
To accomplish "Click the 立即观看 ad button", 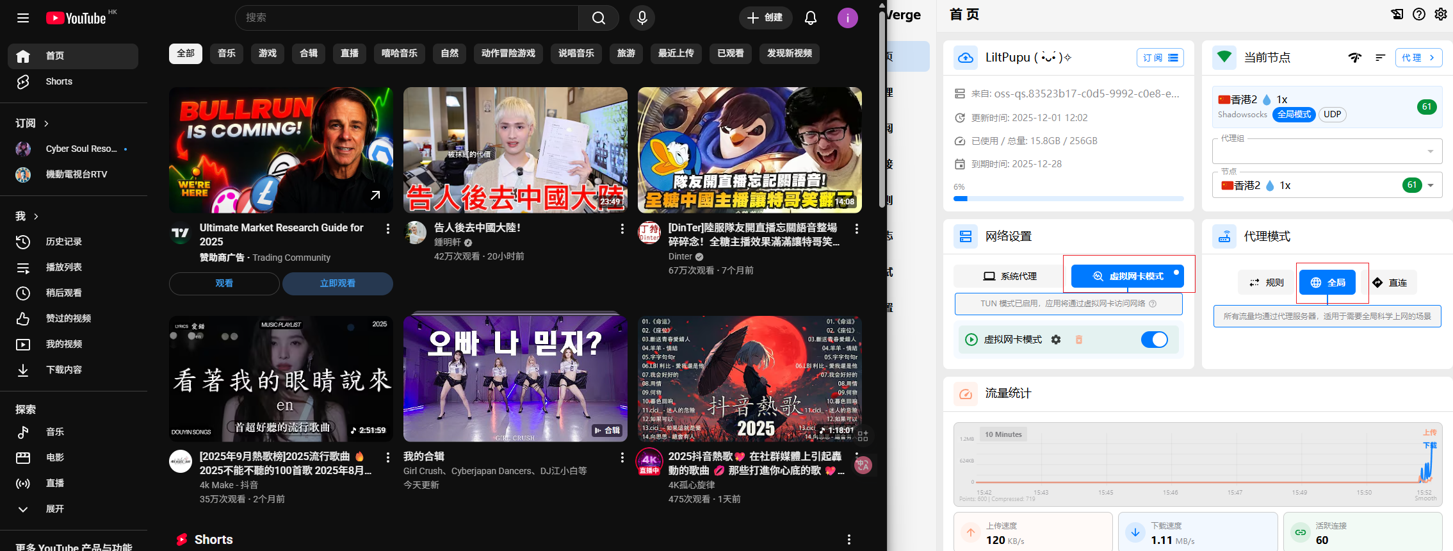I will pos(337,283).
